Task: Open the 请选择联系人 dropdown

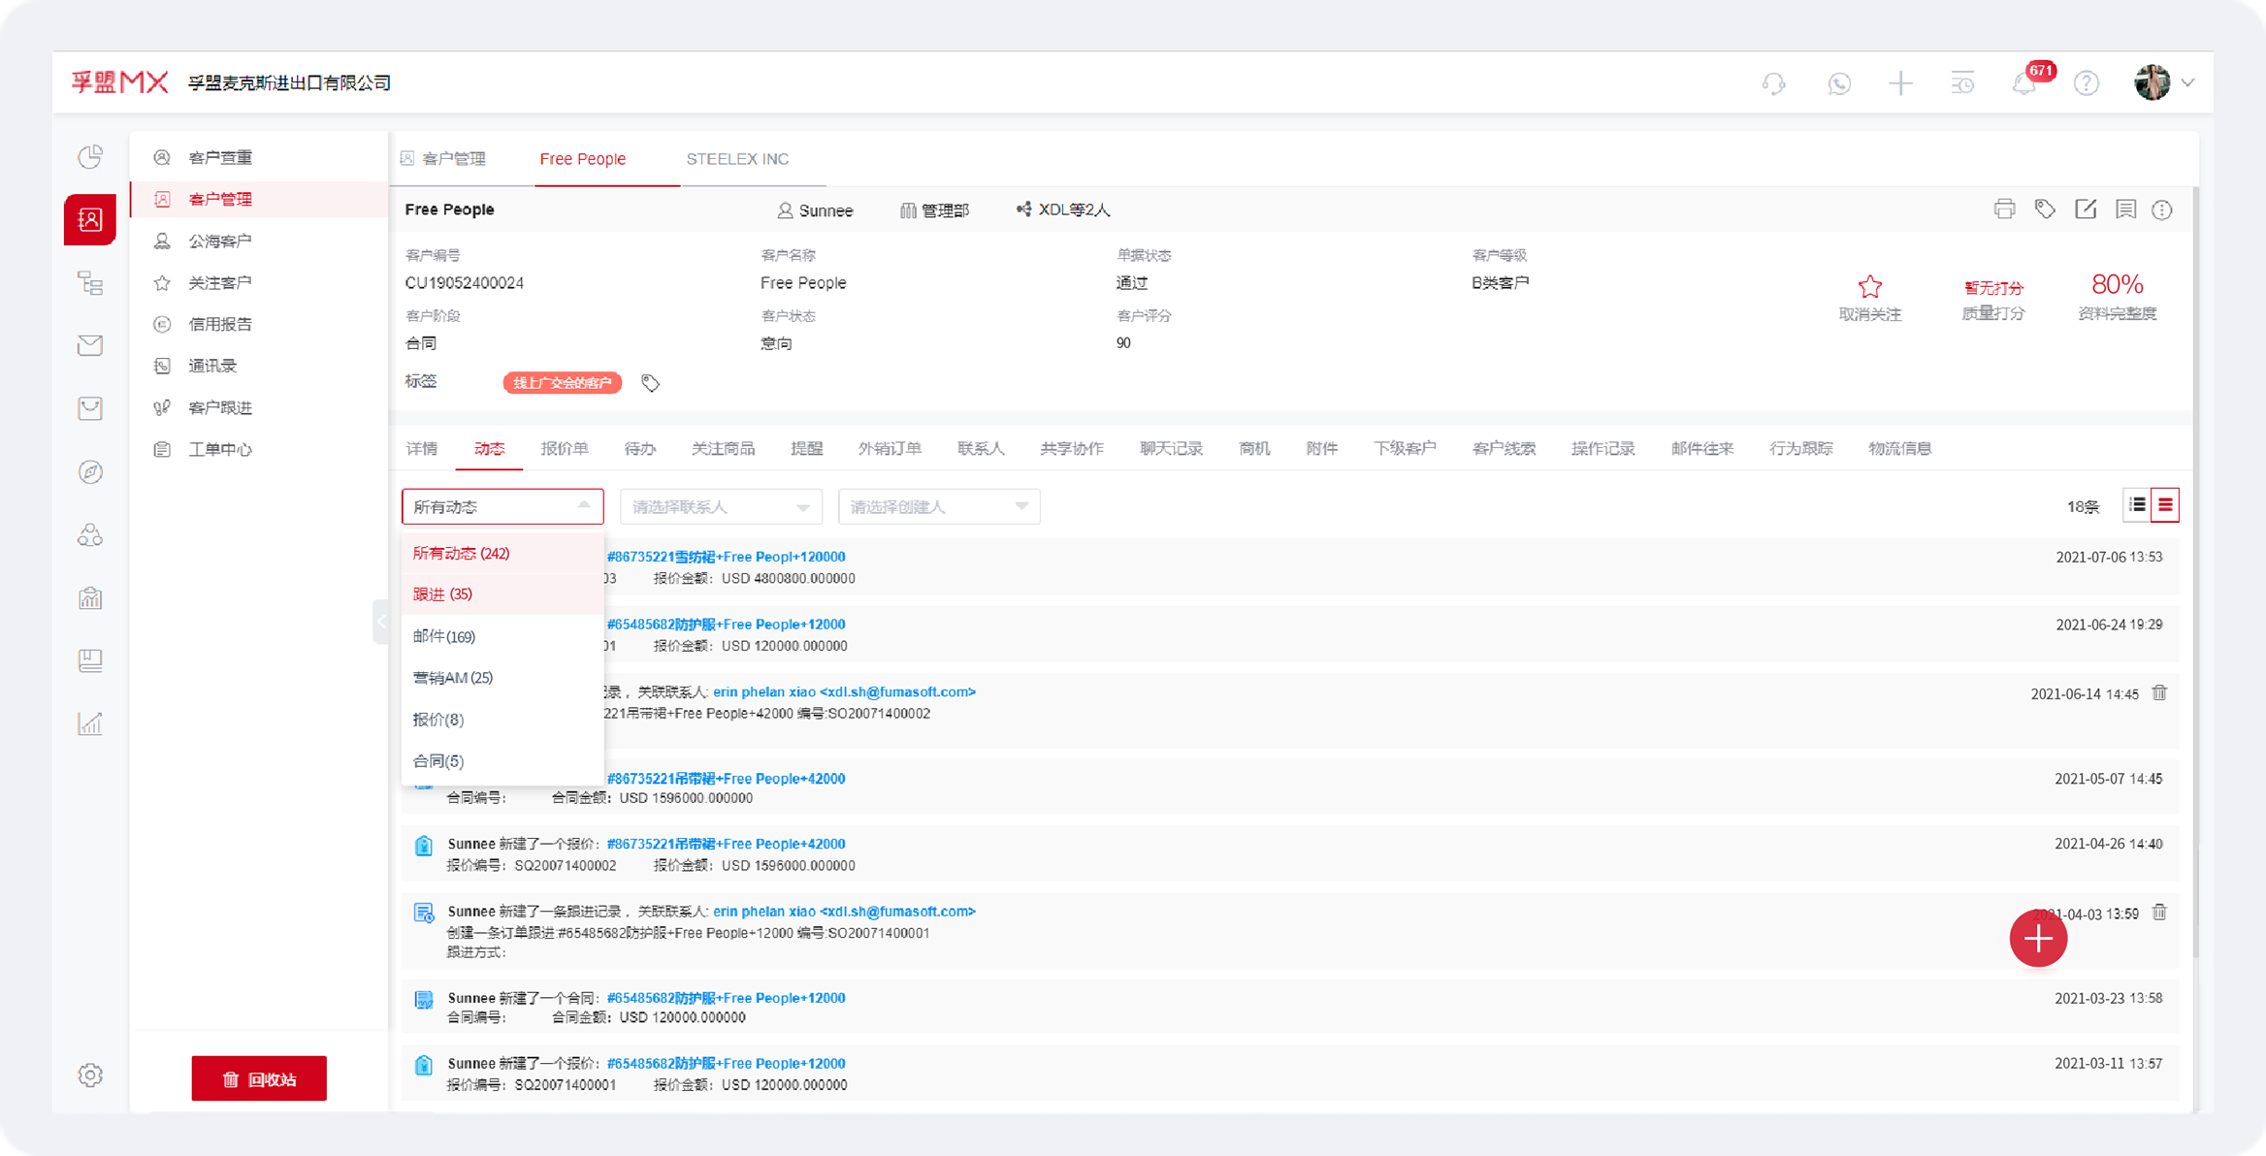Action: 720,506
